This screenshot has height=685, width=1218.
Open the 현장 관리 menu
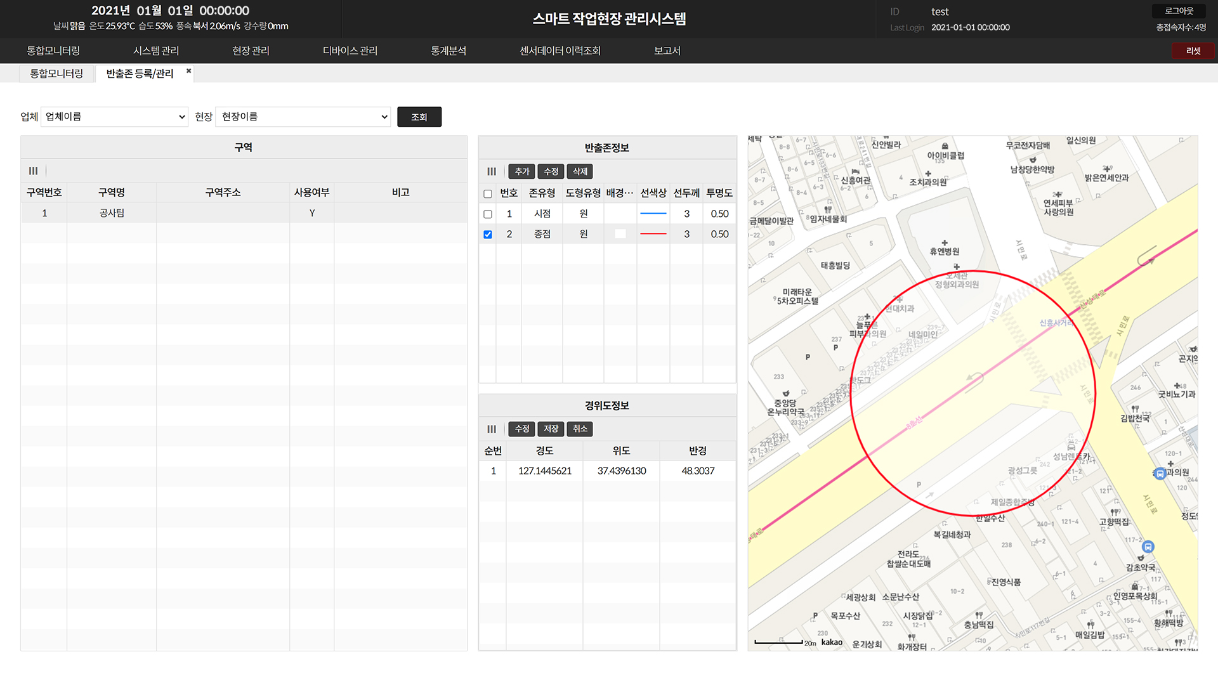[x=251, y=51]
